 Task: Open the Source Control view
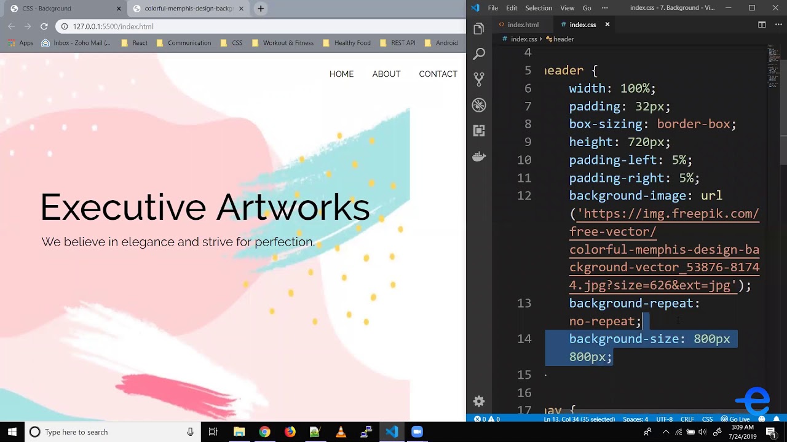tap(479, 79)
